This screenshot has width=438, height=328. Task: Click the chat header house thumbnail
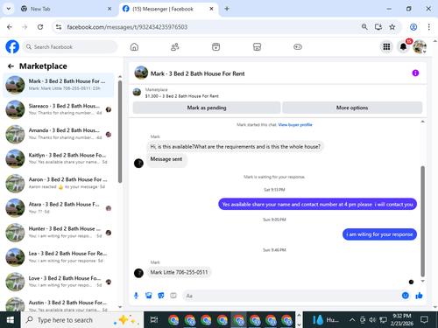(141, 73)
